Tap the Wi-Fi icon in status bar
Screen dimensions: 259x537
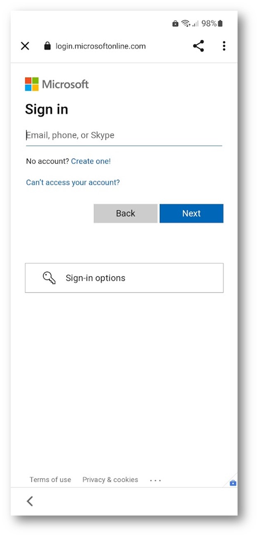186,24
